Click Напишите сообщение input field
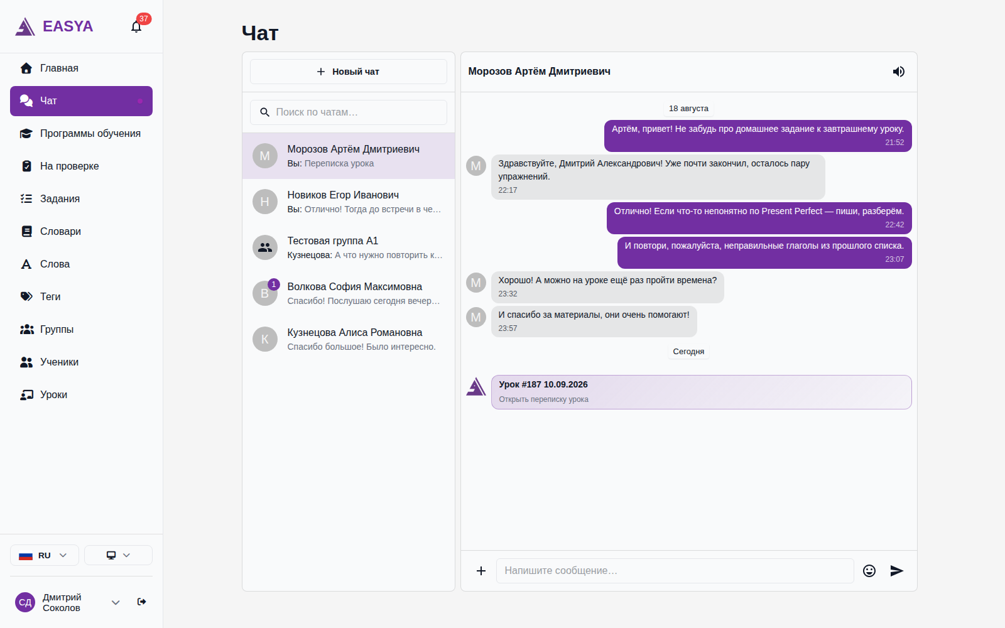The image size is (1005, 628). [675, 571]
